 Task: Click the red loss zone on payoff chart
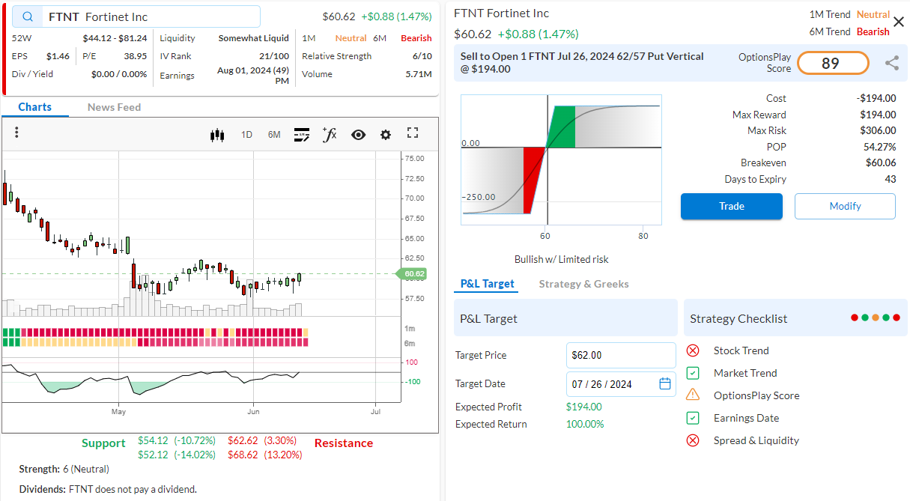534,180
